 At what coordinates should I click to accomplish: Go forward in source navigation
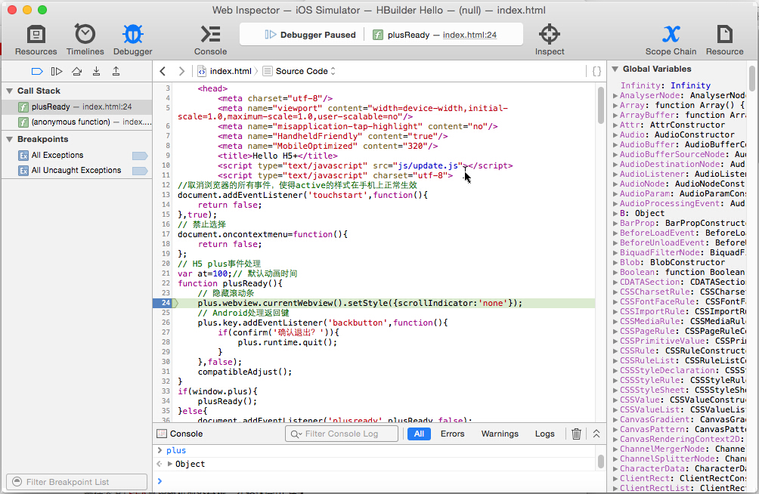[x=181, y=71]
